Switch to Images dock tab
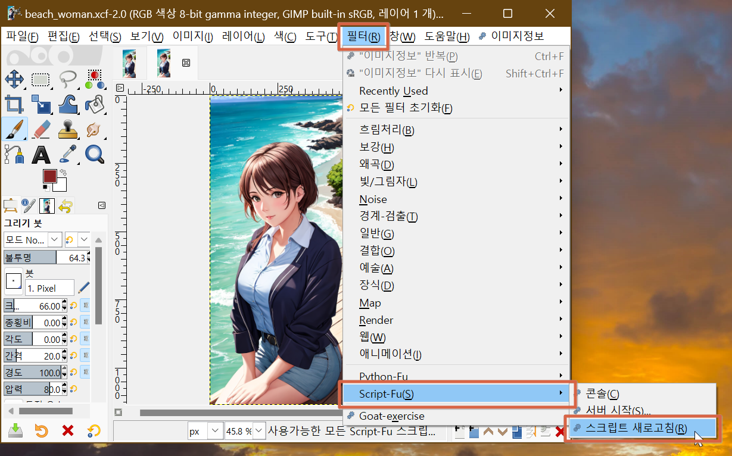Screen dimensions: 732x456 click(47, 206)
